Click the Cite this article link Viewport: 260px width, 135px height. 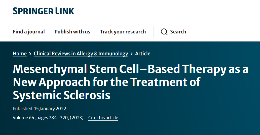pyautogui.click(x=103, y=118)
